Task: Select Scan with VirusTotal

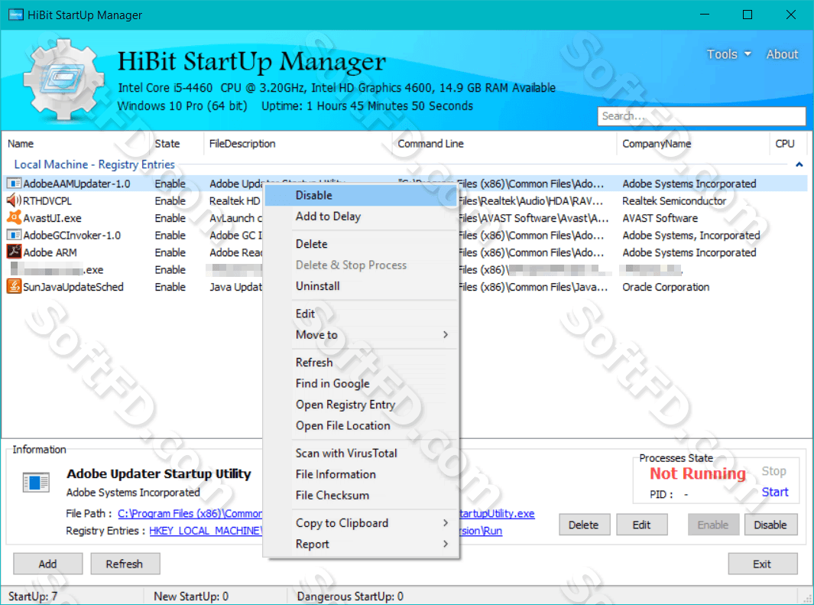Action: [x=361, y=454]
